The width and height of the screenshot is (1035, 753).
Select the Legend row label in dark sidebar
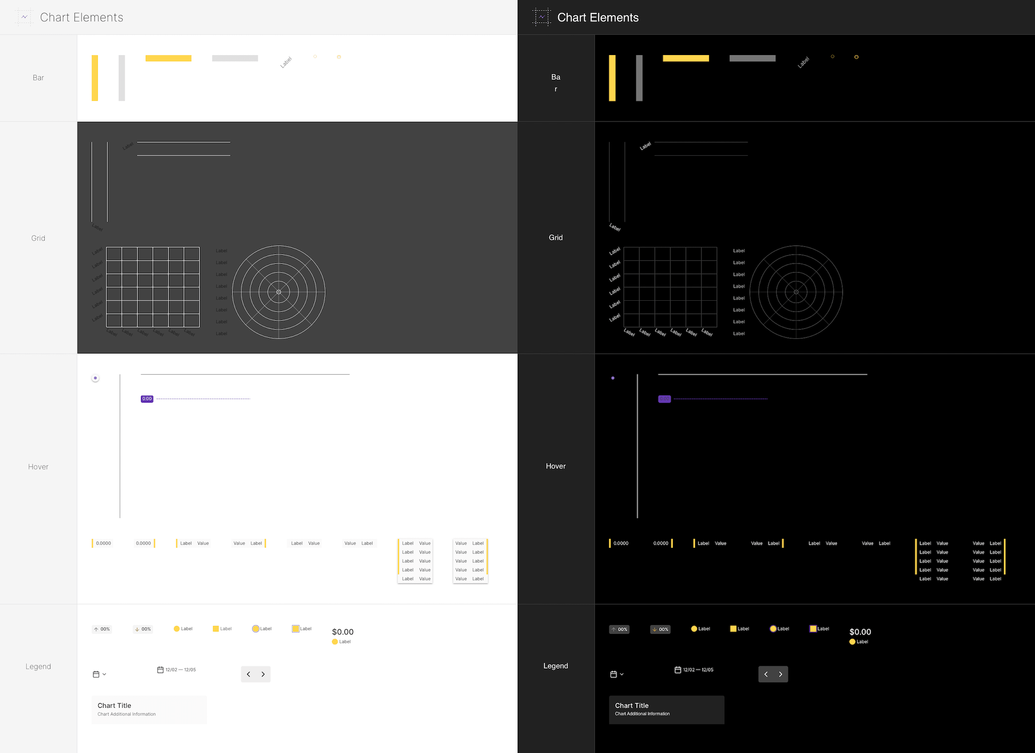pos(556,666)
